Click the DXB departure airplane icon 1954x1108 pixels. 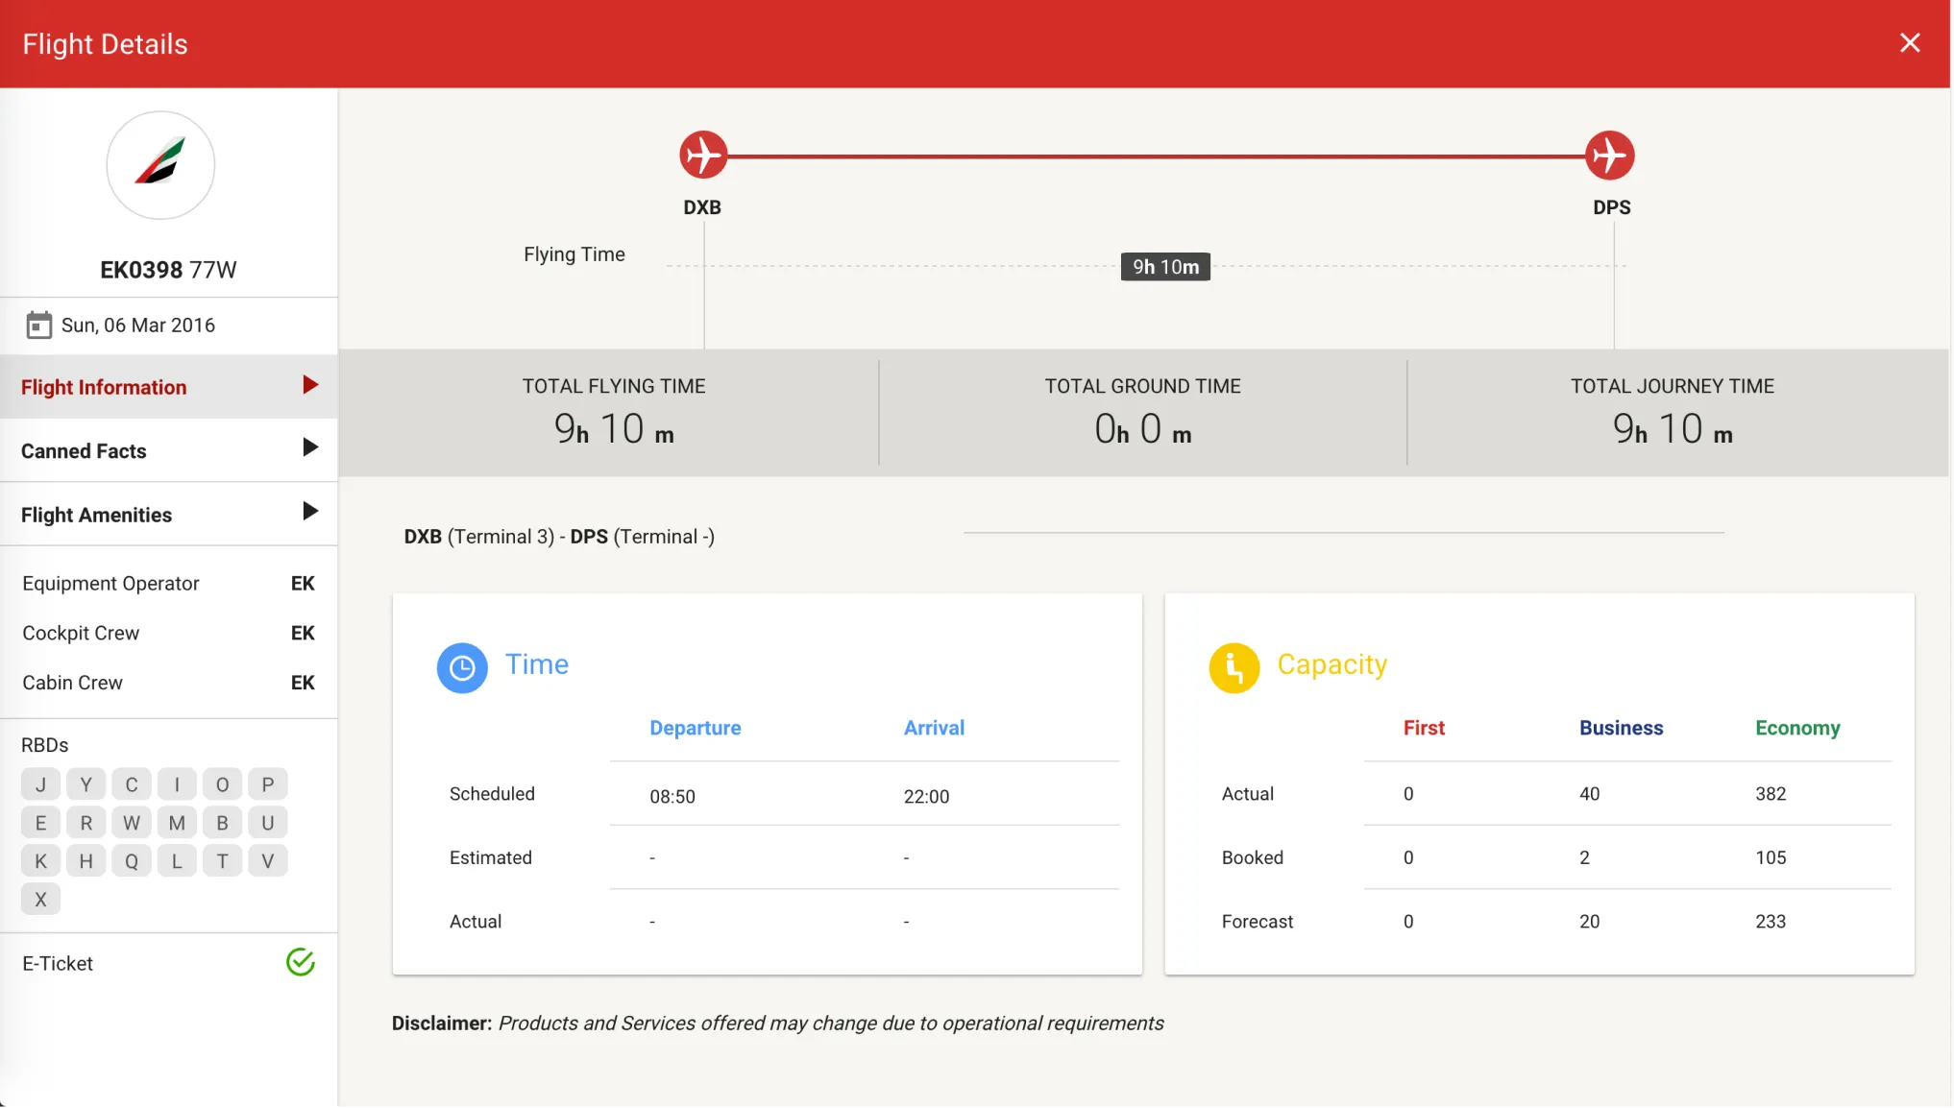[x=703, y=156]
